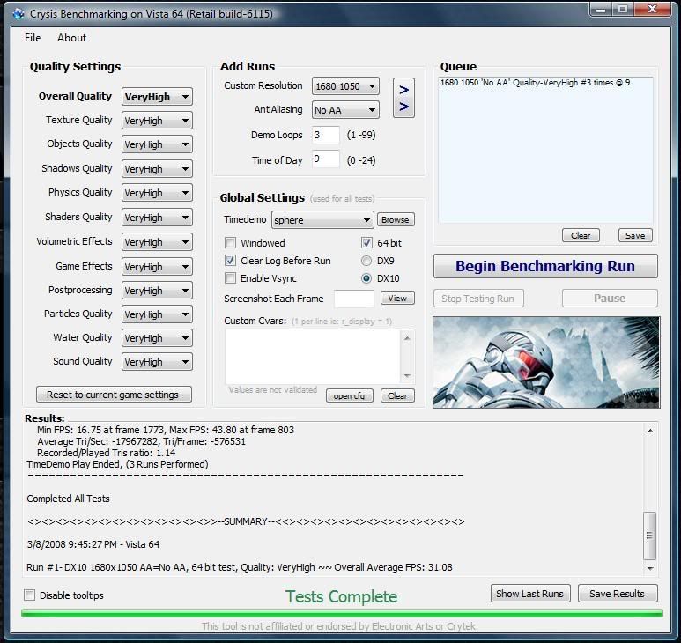Enable the Windowed checkbox
The image size is (681, 643).
231,243
